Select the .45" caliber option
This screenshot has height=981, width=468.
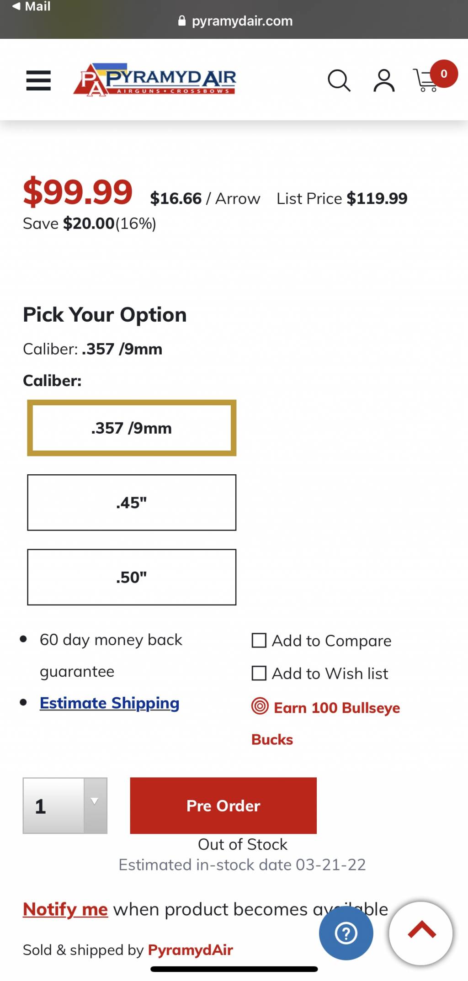[x=132, y=502]
